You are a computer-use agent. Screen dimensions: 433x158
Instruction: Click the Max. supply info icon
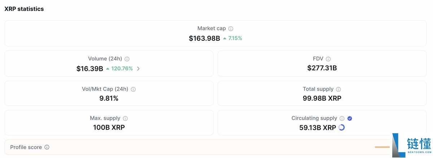point(125,118)
